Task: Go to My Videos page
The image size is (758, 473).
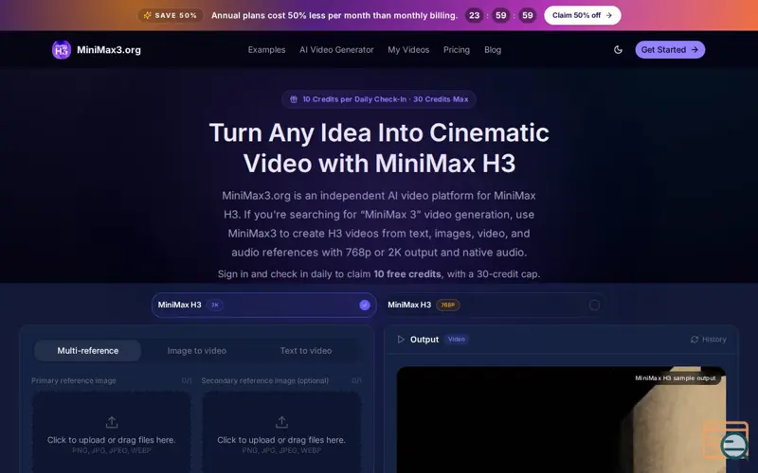Action: pyautogui.click(x=408, y=50)
